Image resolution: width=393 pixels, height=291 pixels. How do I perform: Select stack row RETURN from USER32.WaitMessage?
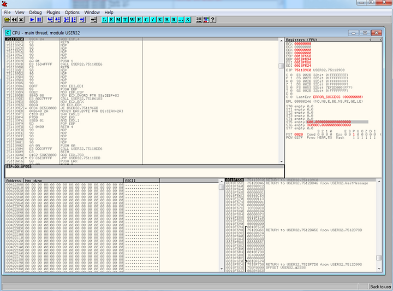(x=301, y=183)
